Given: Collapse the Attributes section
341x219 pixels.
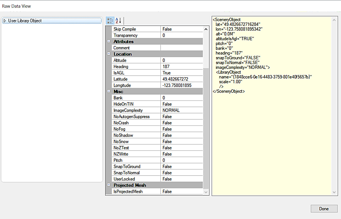Looking at the screenshot, I should pos(109,41).
